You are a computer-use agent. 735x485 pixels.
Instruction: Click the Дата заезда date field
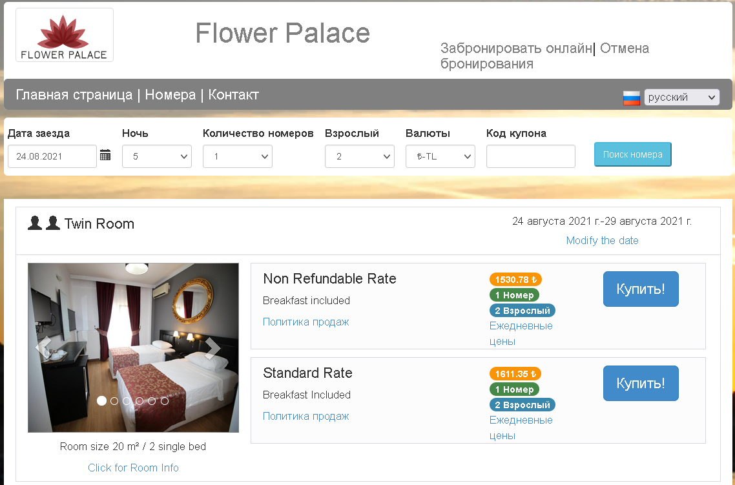tap(52, 156)
